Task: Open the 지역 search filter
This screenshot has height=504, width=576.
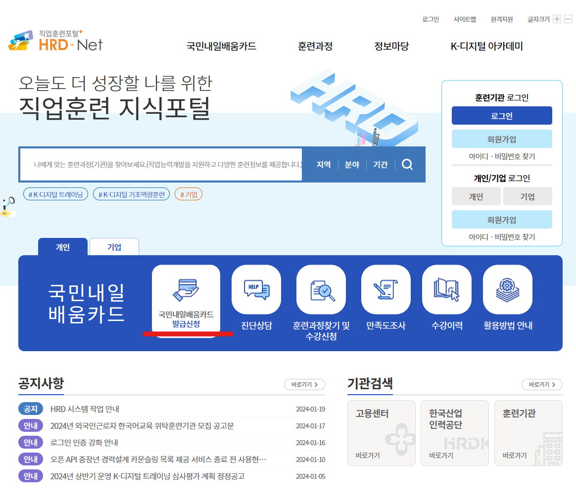Action: click(x=324, y=164)
